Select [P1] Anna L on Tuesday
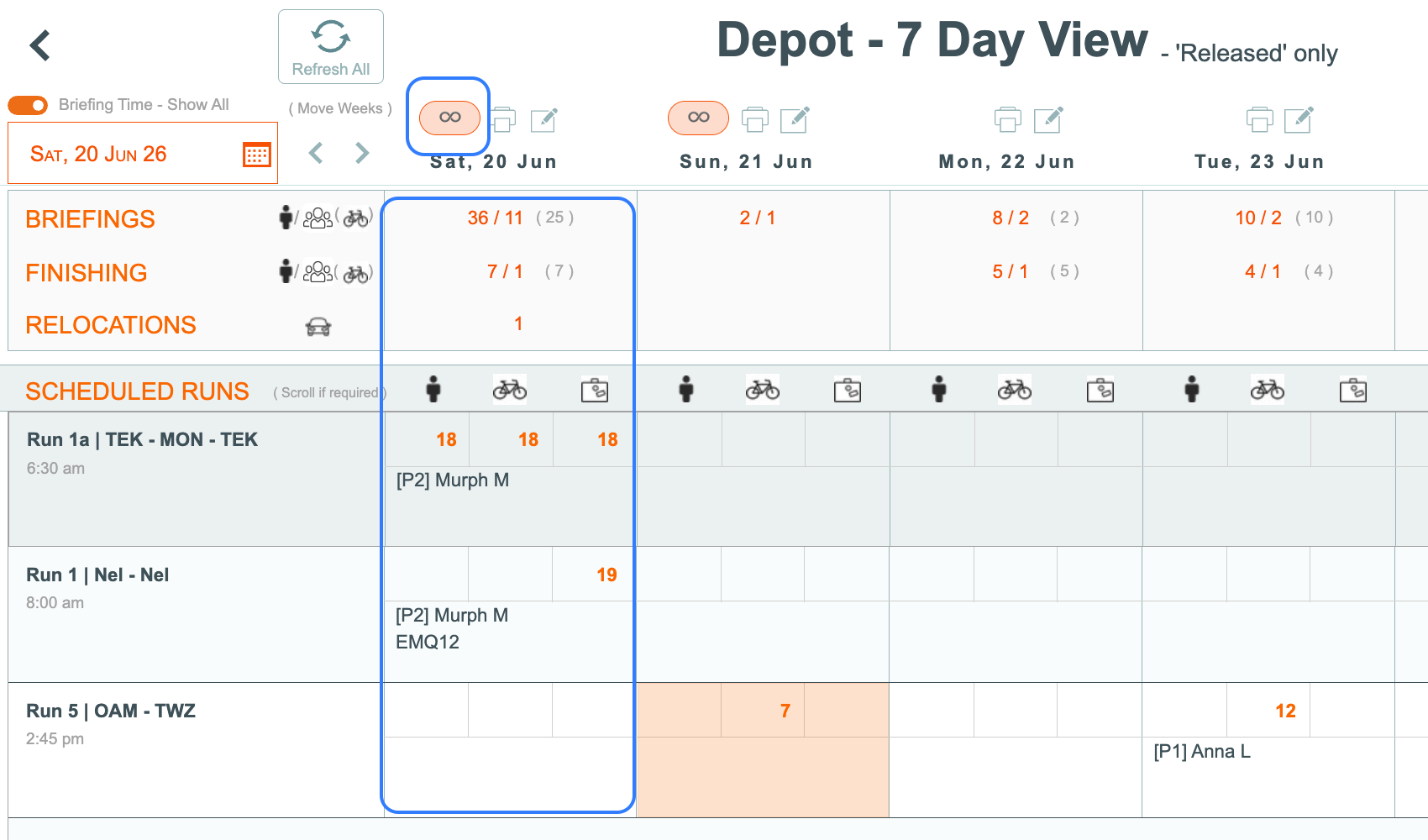The height and width of the screenshot is (840, 1428). point(1202,752)
